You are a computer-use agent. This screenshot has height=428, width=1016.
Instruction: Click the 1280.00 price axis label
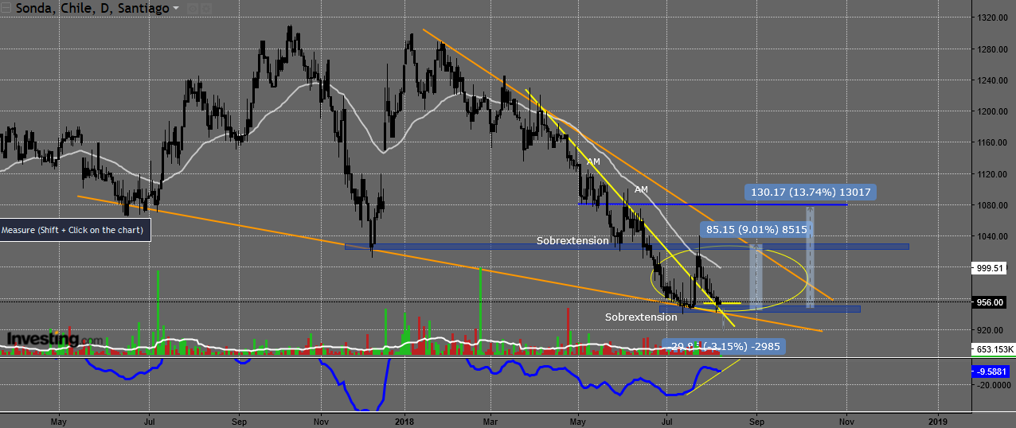coord(992,49)
